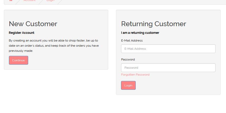Click empty space beside the Continue button

click(x=66, y=60)
